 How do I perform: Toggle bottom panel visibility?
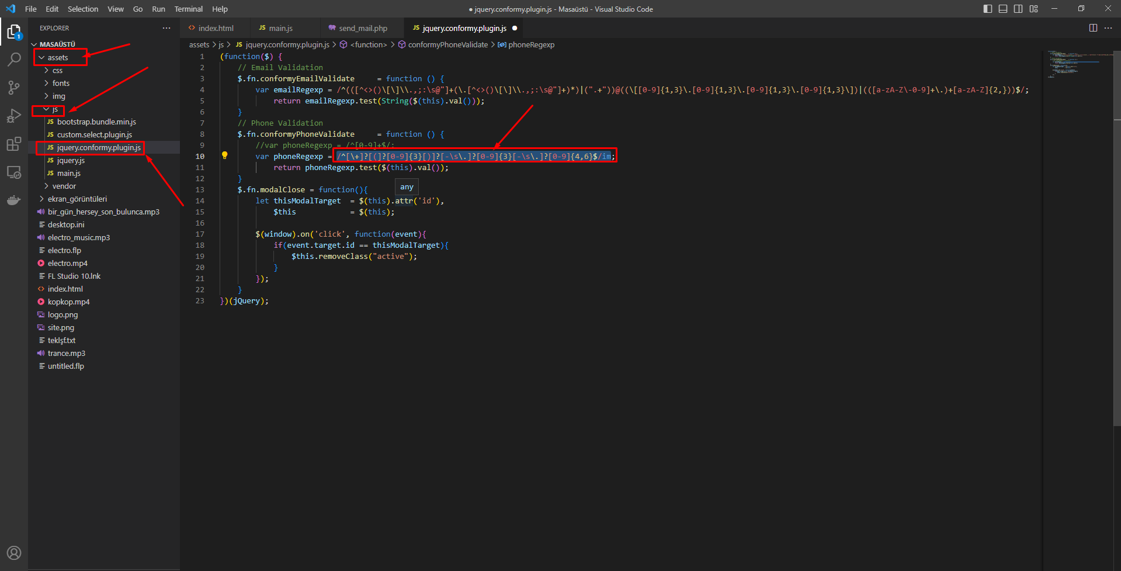coord(1003,9)
